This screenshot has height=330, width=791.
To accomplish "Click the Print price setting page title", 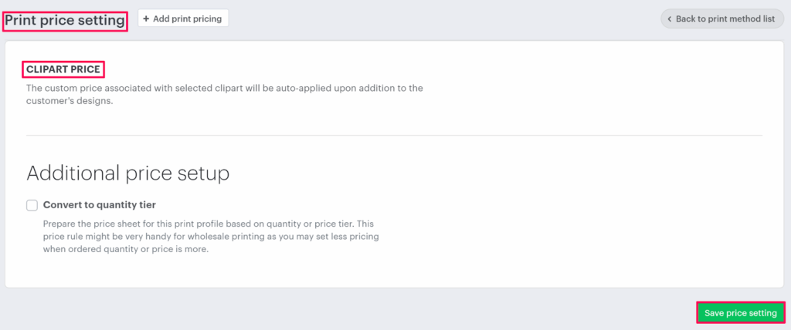I will click(x=65, y=21).
